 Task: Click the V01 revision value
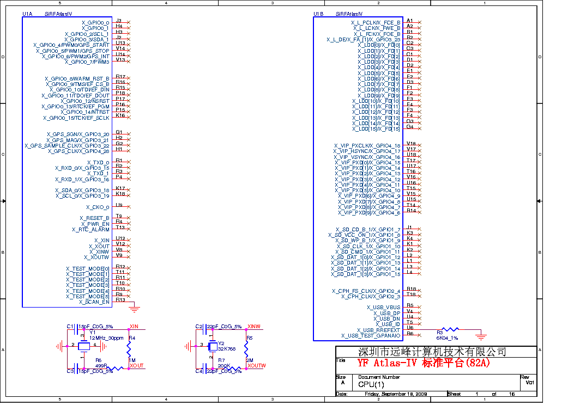click(530, 383)
